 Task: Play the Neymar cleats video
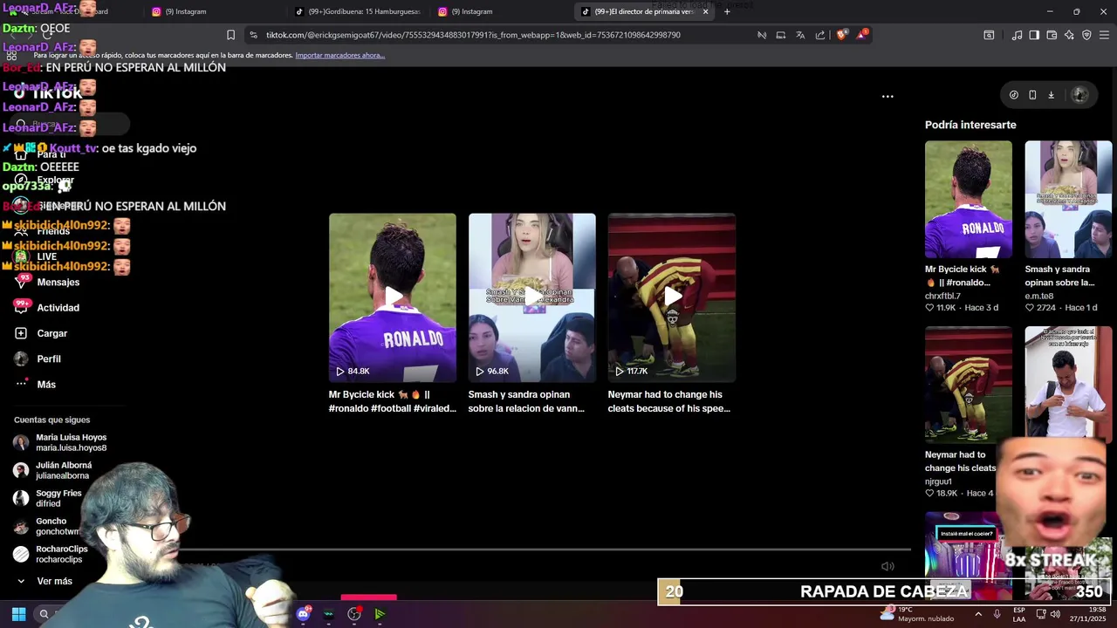pyautogui.click(x=672, y=297)
